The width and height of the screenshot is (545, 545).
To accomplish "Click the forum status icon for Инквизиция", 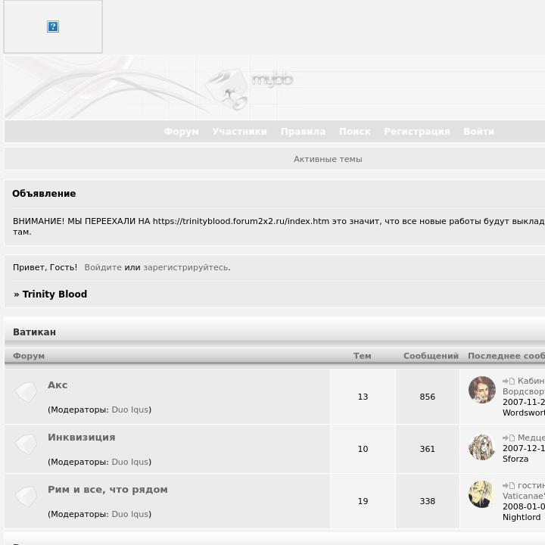I will (x=26, y=444).
